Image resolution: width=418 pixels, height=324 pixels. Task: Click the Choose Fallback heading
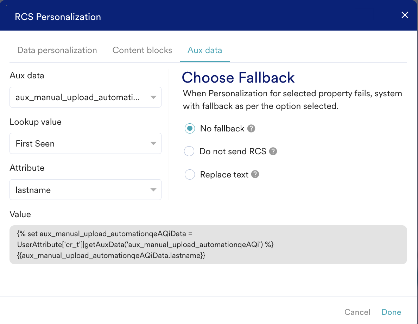(x=238, y=78)
